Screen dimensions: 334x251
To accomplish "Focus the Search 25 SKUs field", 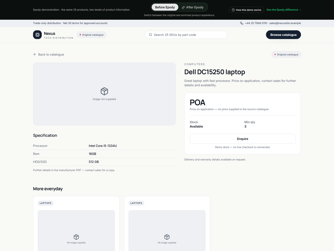I will click(x=186, y=35).
